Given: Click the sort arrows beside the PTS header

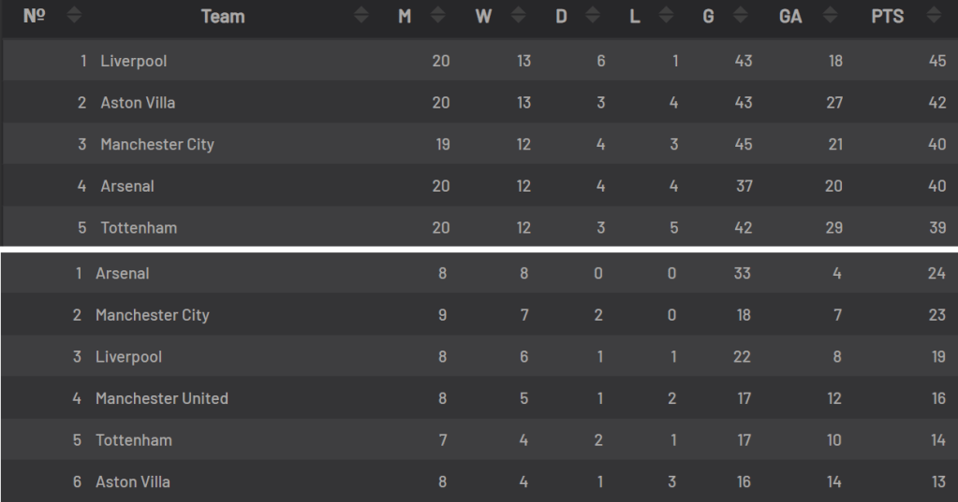Looking at the screenshot, I should point(933,16).
